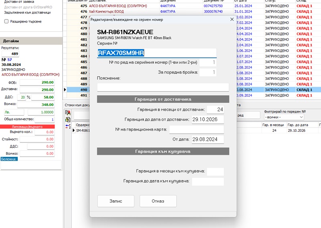This screenshot has height=228, width=321.
Task: Click the № на гаранционна карта field
Action: coord(197,130)
